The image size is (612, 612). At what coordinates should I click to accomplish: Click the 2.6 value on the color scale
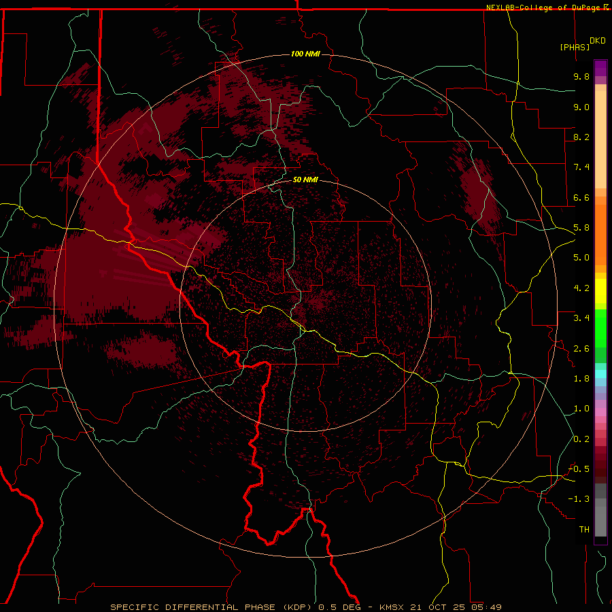[581, 349]
